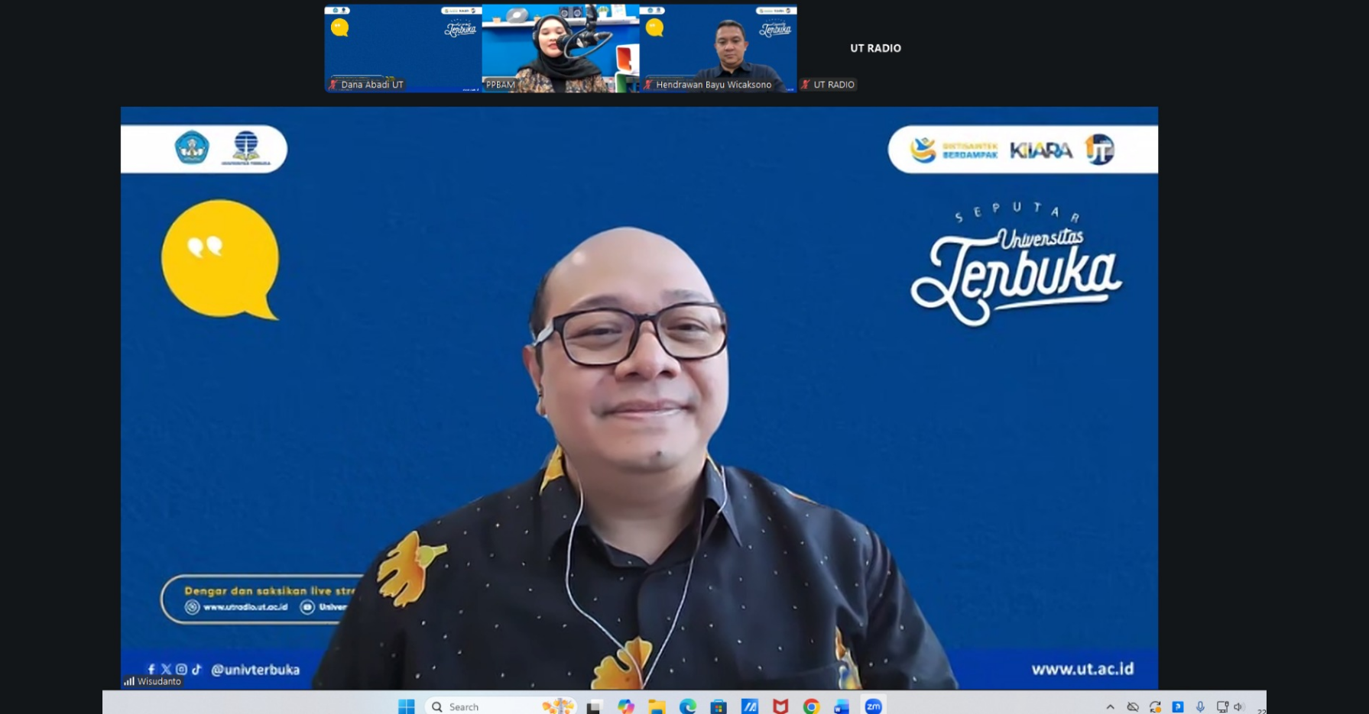Open Task View from the taskbar

coord(594,706)
